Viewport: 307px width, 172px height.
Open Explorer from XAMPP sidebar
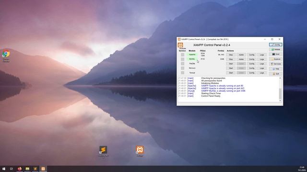point(275,59)
